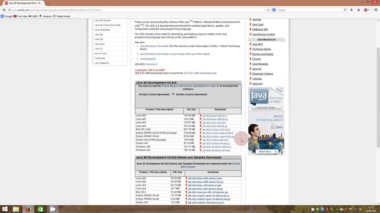
Task: Click the browser back arrow button
Action: click(4, 10)
